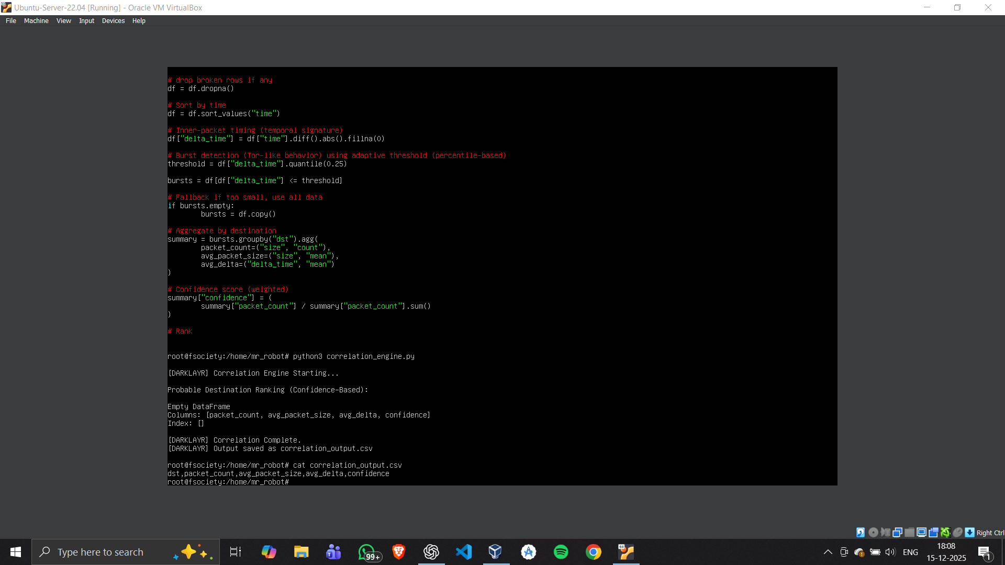Launch Google Chrome from the taskbar
Image resolution: width=1005 pixels, height=565 pixels.
[x=594, y=552]
